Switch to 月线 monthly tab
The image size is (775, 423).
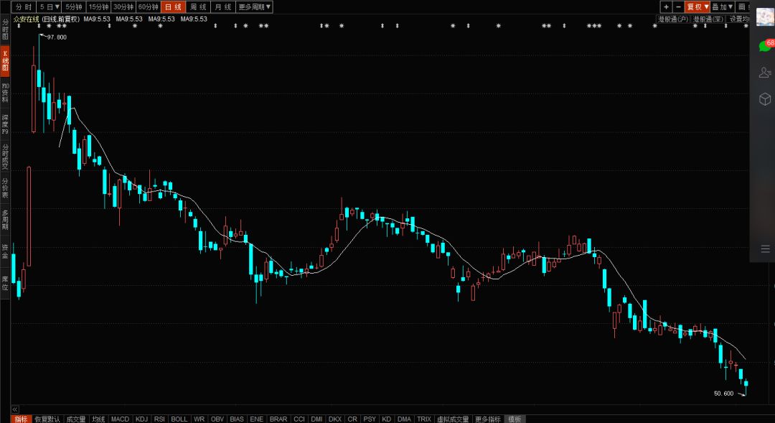coord(222,7)
